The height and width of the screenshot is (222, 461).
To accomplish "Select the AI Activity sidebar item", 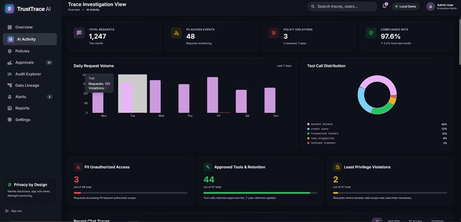I will pyautogui.click(x=30, y=39).
